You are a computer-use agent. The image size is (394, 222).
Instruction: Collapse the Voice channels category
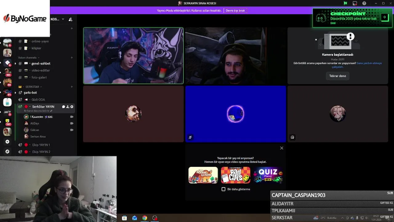(29, 58)
